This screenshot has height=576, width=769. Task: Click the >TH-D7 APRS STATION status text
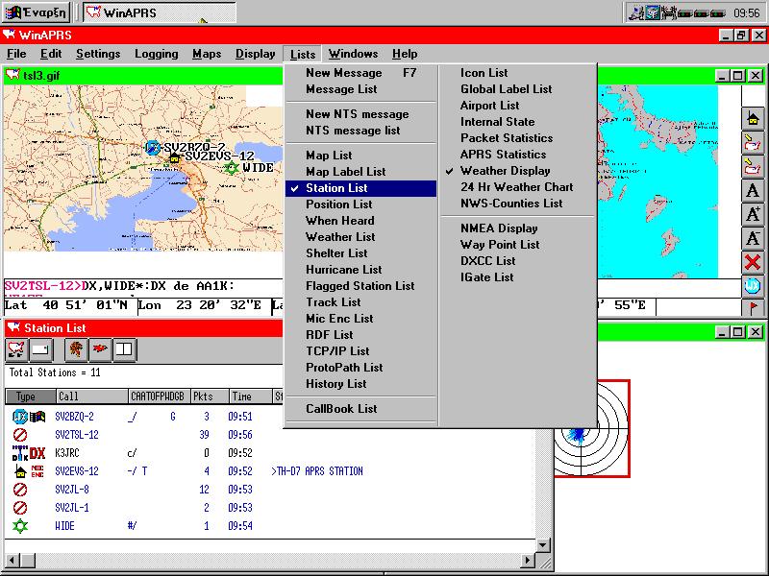tap(317, 471)
